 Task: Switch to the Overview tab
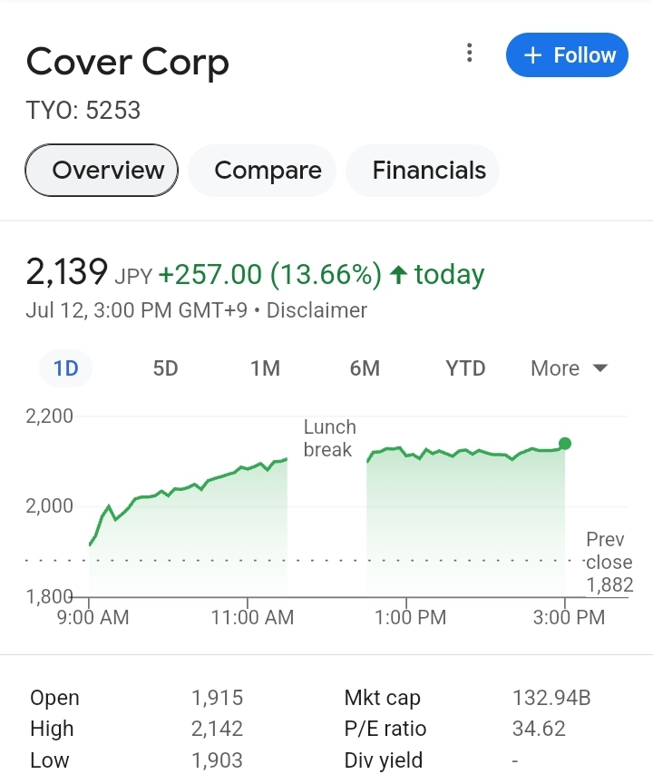point(102,170)
